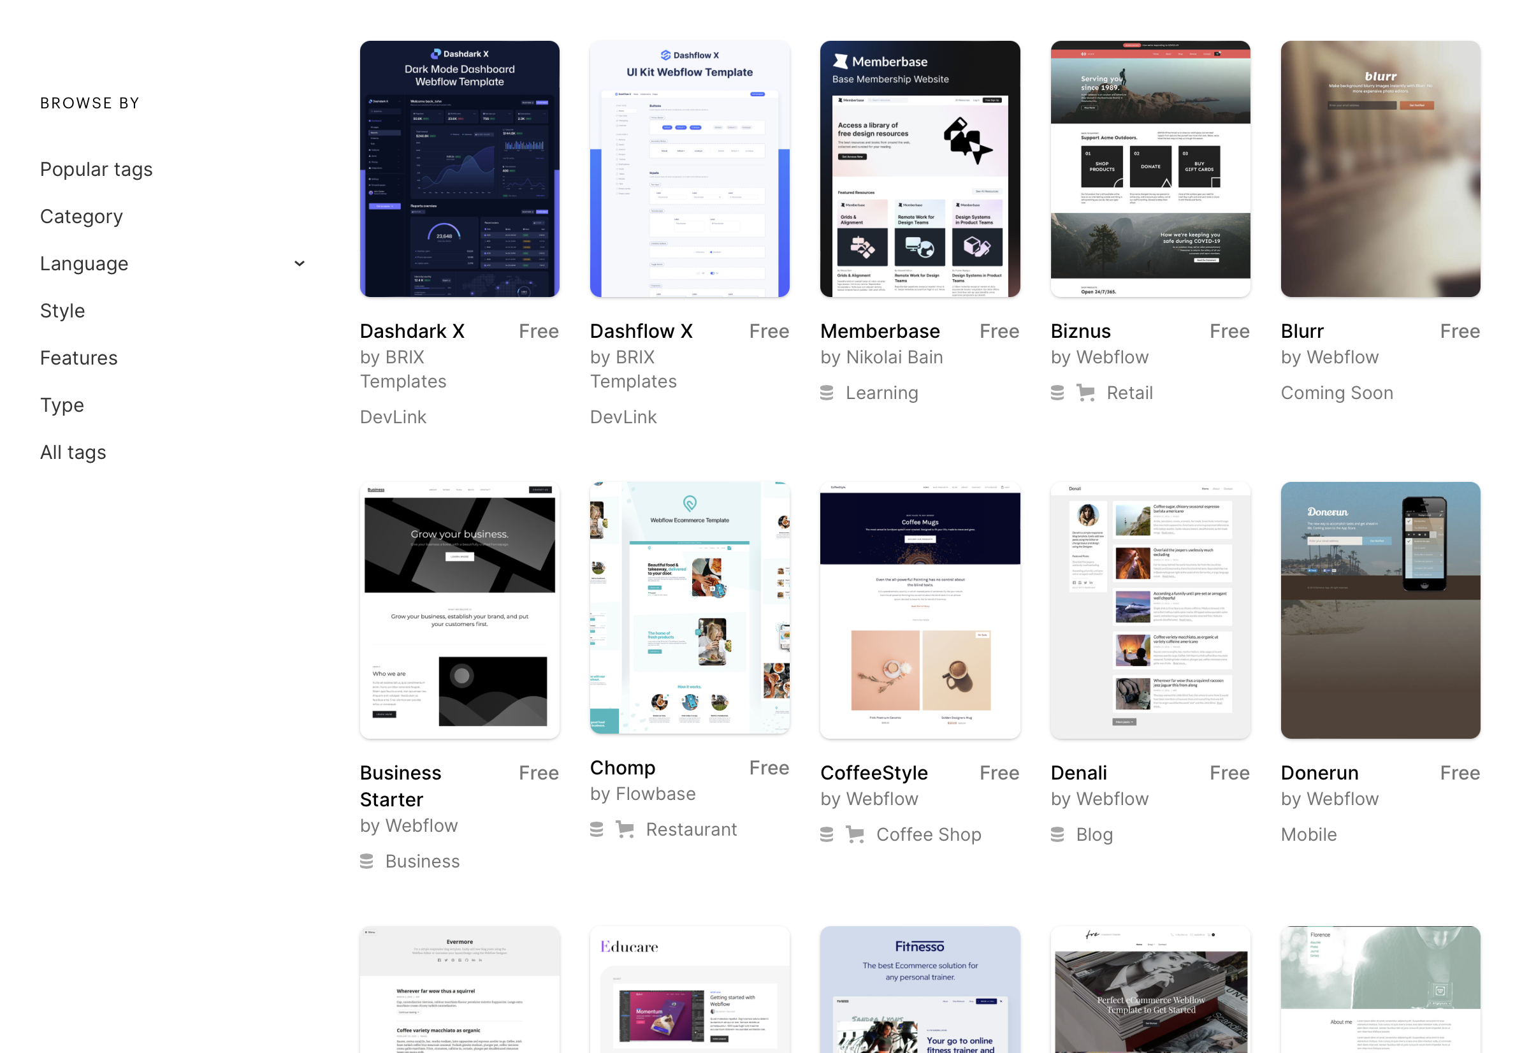Image resolution: width=1522 pixels, height=1053 pixels.
Task: Open the Type filter
Action: pyautogui.click(x=62, y=405)
